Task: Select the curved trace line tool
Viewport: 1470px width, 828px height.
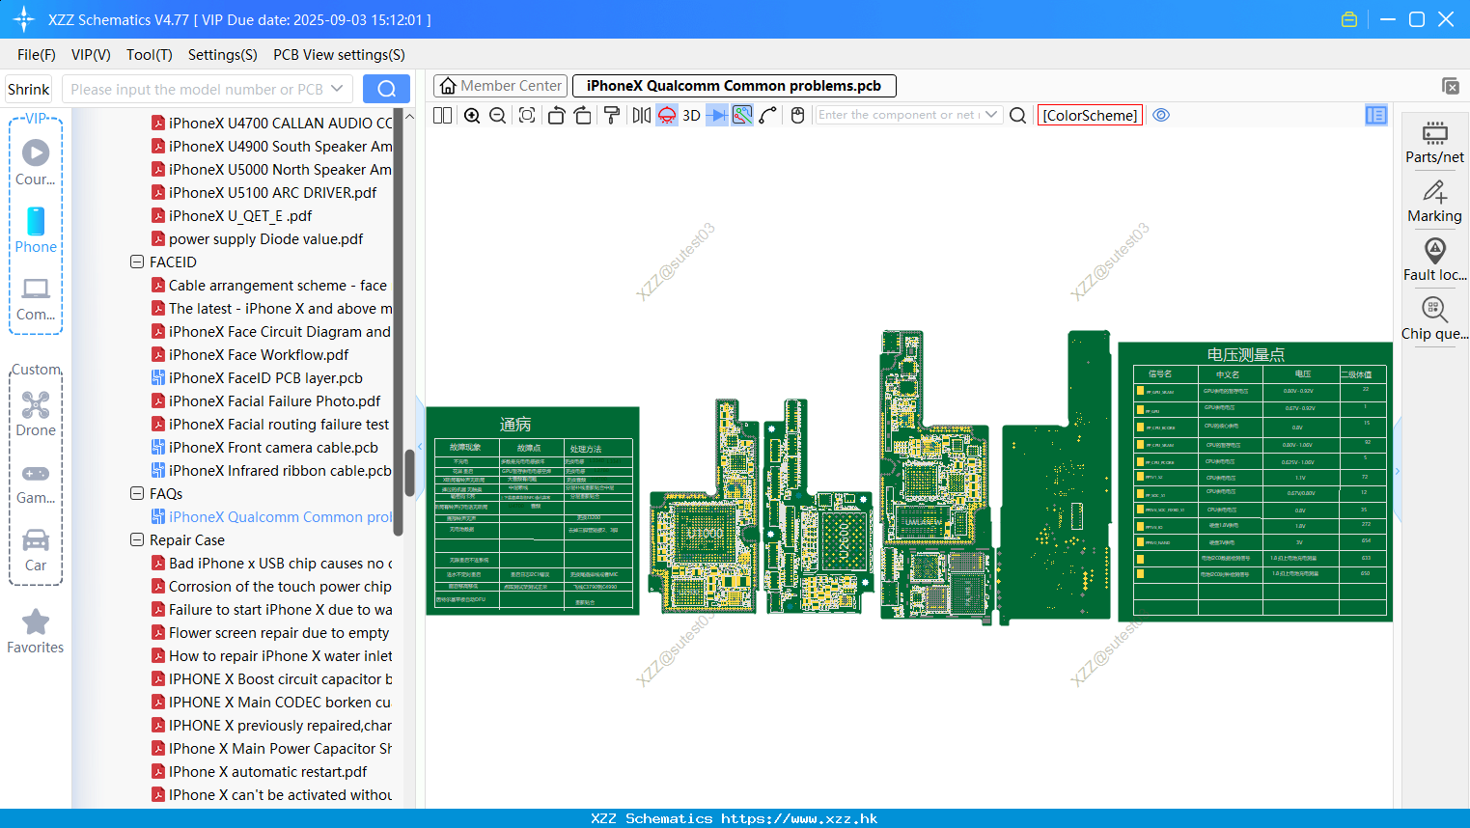Action: pyautogui.click(x=768, y=115)
